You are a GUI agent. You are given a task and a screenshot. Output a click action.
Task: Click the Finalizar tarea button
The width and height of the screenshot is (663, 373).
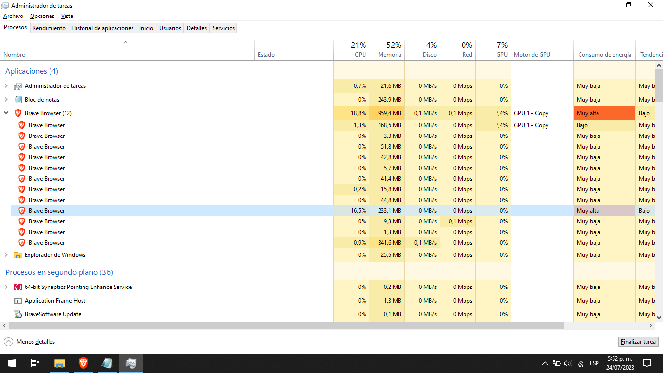[x=638, y=342]
